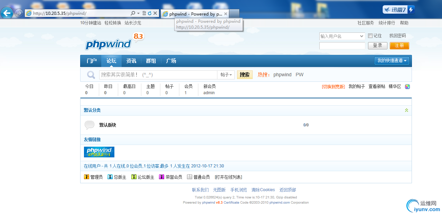
Task: Open the 无图版 footer link
Action: [x=219, y=190]
